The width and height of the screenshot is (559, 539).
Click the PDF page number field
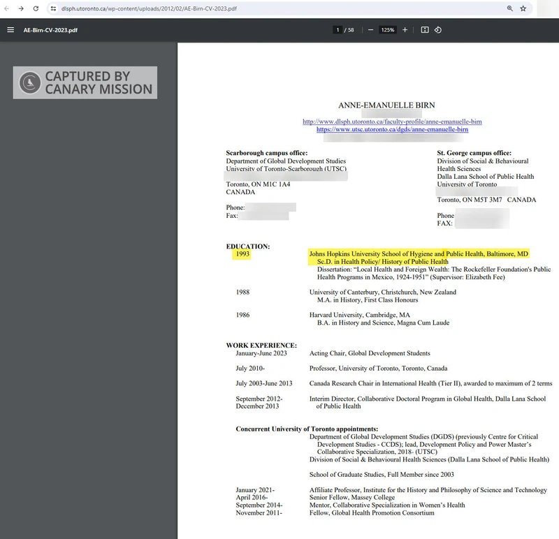[x=338, y=30]
